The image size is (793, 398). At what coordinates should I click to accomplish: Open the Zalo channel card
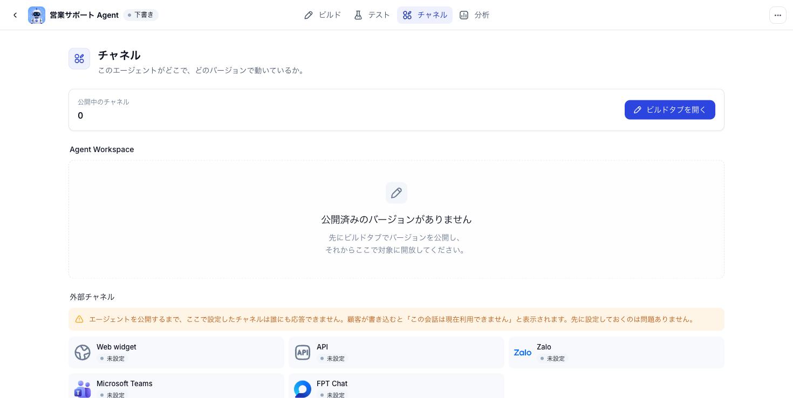617,353
